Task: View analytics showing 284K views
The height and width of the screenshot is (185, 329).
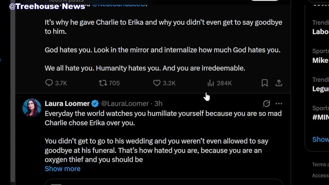Action: point(211,83)
